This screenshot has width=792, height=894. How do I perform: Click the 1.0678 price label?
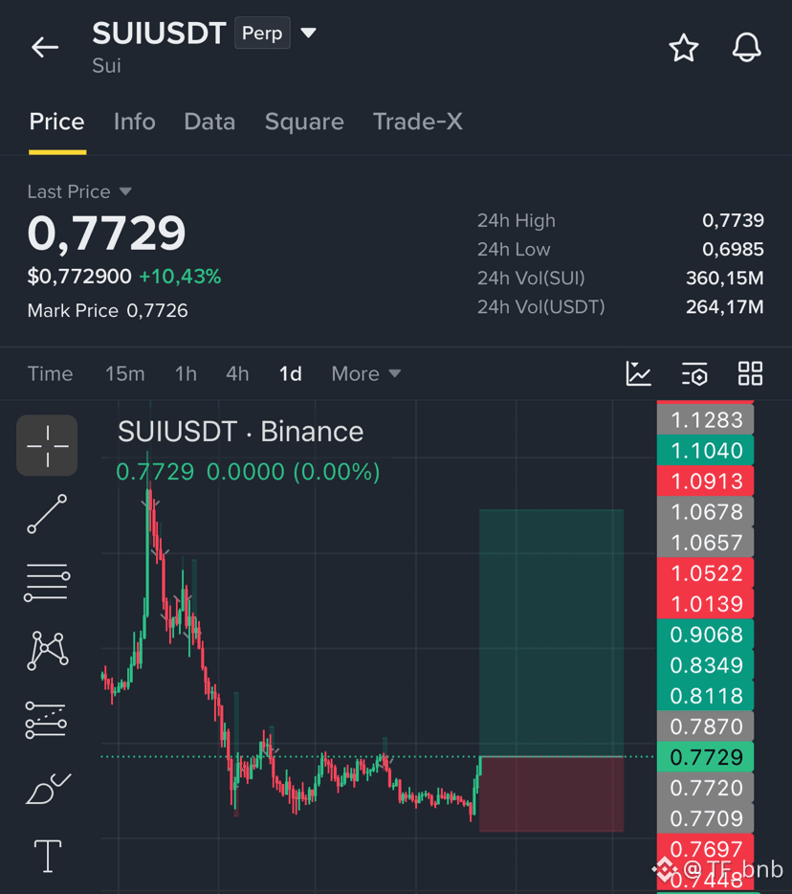[x=706, y=512]
